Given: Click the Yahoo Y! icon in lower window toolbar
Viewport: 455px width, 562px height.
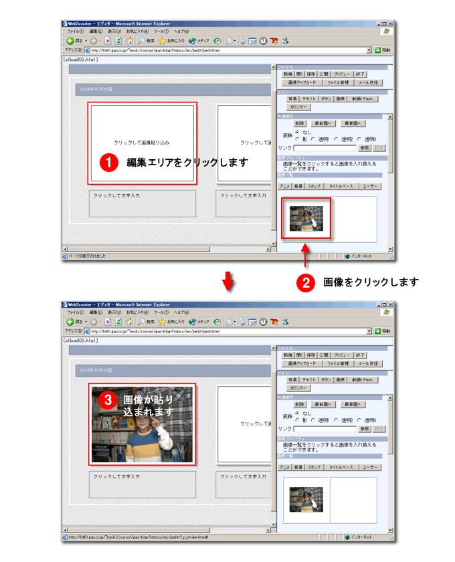Looking at the screenshot, I should point(274,322).
